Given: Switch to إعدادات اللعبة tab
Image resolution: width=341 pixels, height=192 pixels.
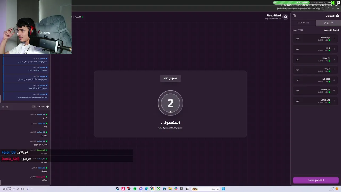Looking at the screenshot, I should [303, 23].
